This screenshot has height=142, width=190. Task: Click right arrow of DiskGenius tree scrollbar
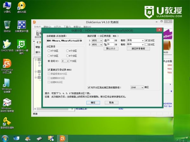click(x=72, y=109)
